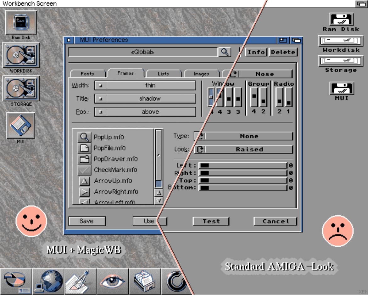The width and height of the screenshot is (368, 299).
Task: Adjust second Group slider valued 2
Action: 263,97
